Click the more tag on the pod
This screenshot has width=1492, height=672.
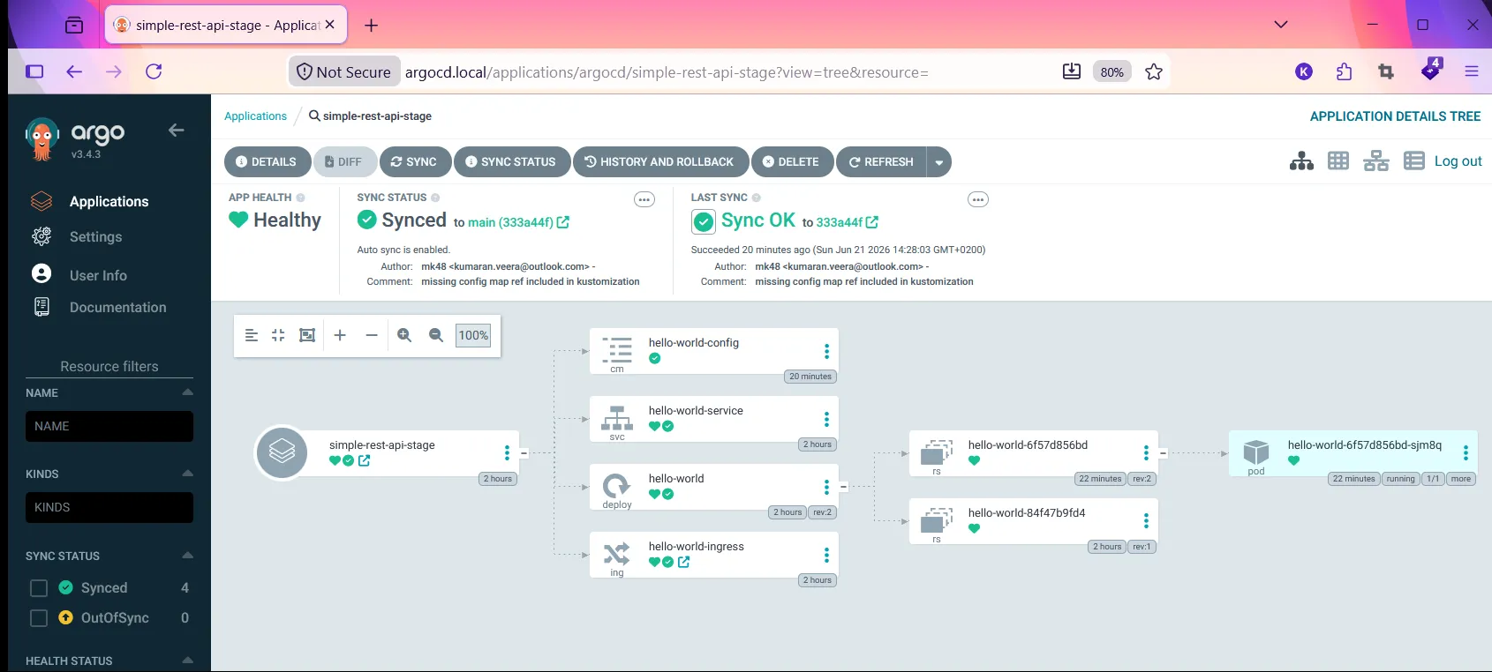pos(1461,479)
